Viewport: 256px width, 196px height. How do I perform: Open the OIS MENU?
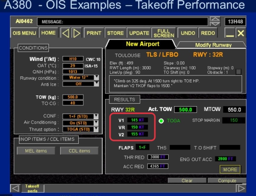(x=24, y=33)
